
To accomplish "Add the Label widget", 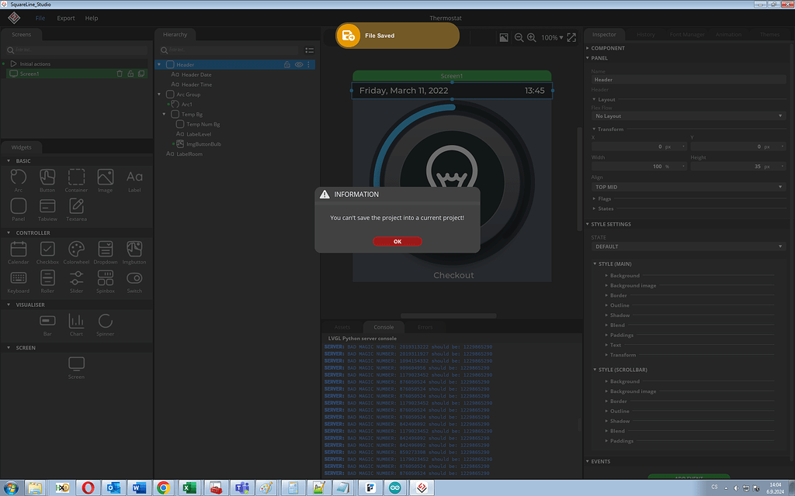I will pyautogui.click(x=134, y=181).
